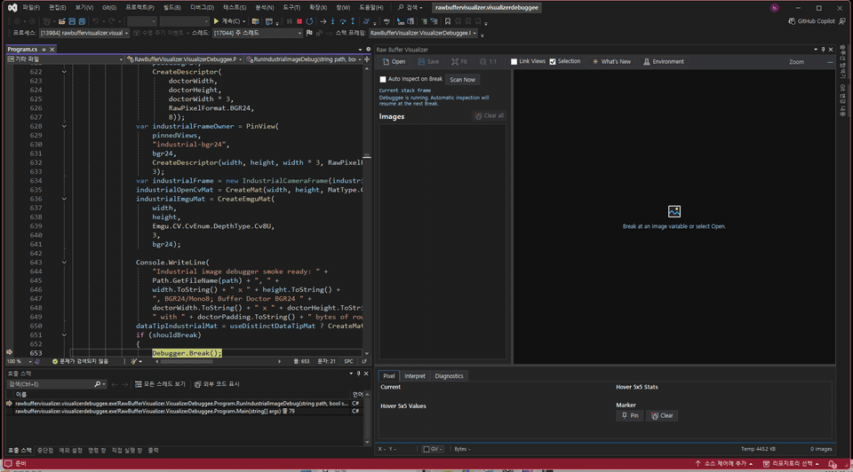Click the Open File folder icon
Image resolution: width=853 pixels, height=472 pixels.
pos(62,21)
